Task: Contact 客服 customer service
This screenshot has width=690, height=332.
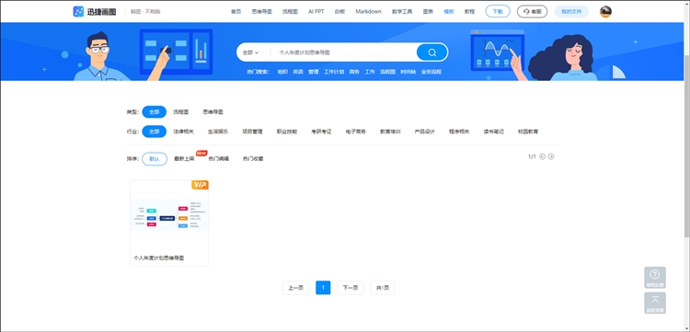Action: [x=532, y=12]
